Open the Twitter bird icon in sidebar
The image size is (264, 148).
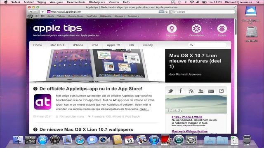170,91
